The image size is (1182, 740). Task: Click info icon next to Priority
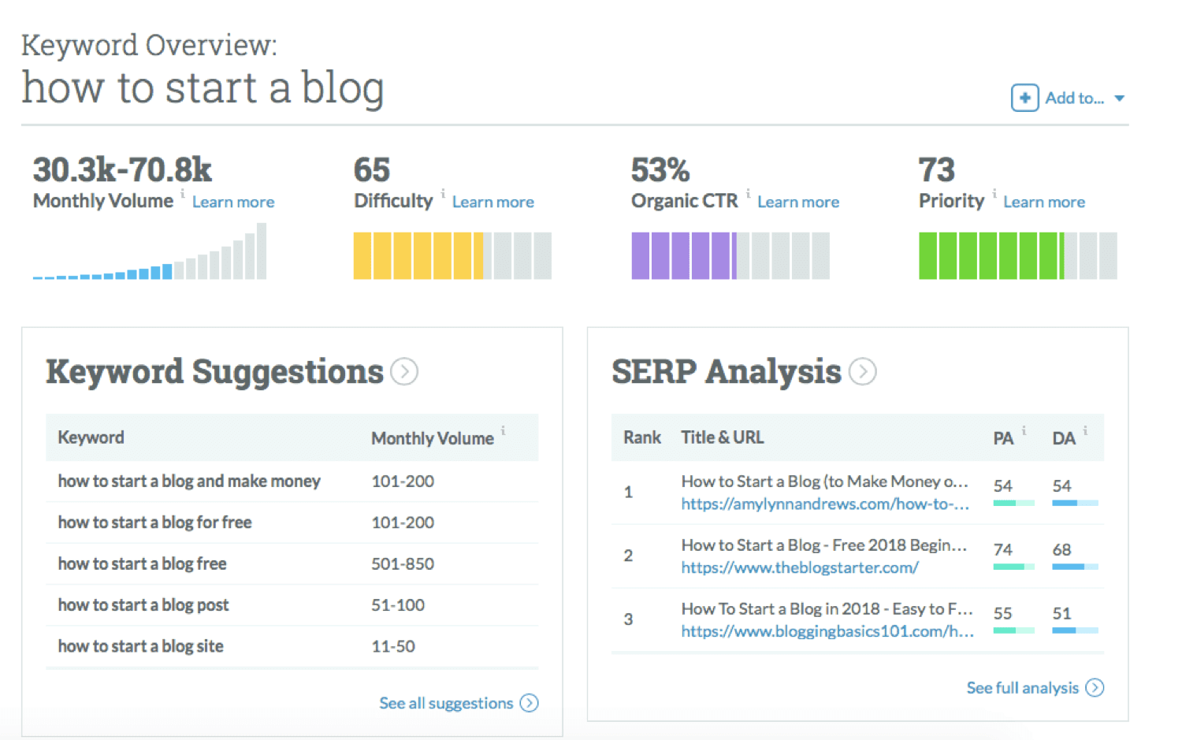point(994,193)
